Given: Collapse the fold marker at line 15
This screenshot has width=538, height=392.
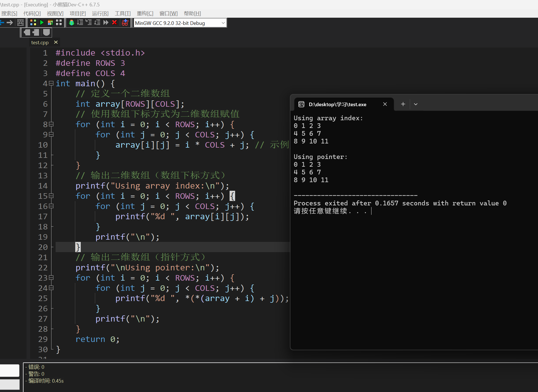Looking at the screenshot, I should 51,196.
